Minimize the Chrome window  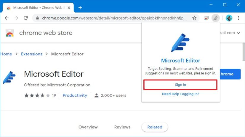point(211,5)
